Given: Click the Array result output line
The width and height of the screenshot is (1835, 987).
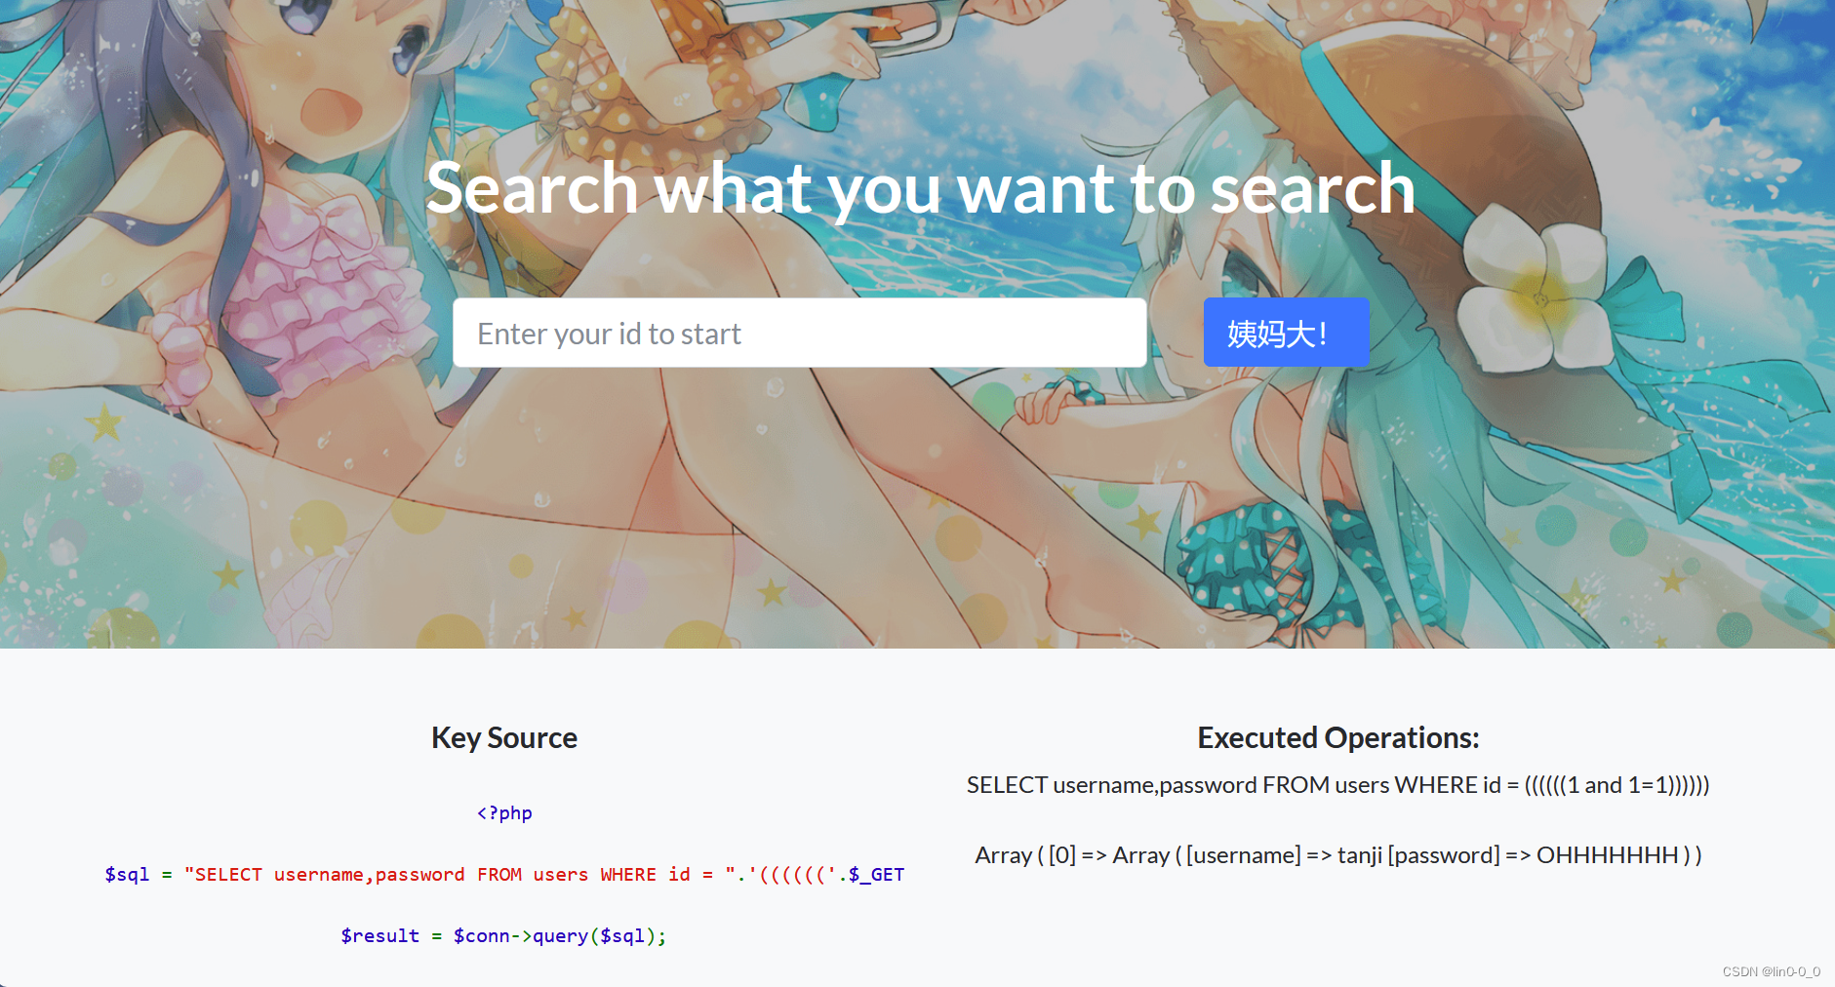Looking at the screenshot, I should 1337,855.
